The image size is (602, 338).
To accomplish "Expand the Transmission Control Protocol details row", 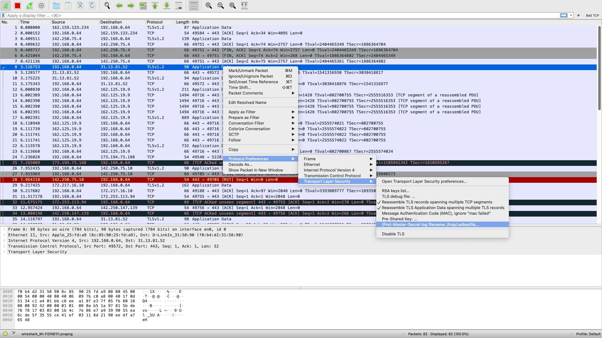I will click(x=4, y=246).
